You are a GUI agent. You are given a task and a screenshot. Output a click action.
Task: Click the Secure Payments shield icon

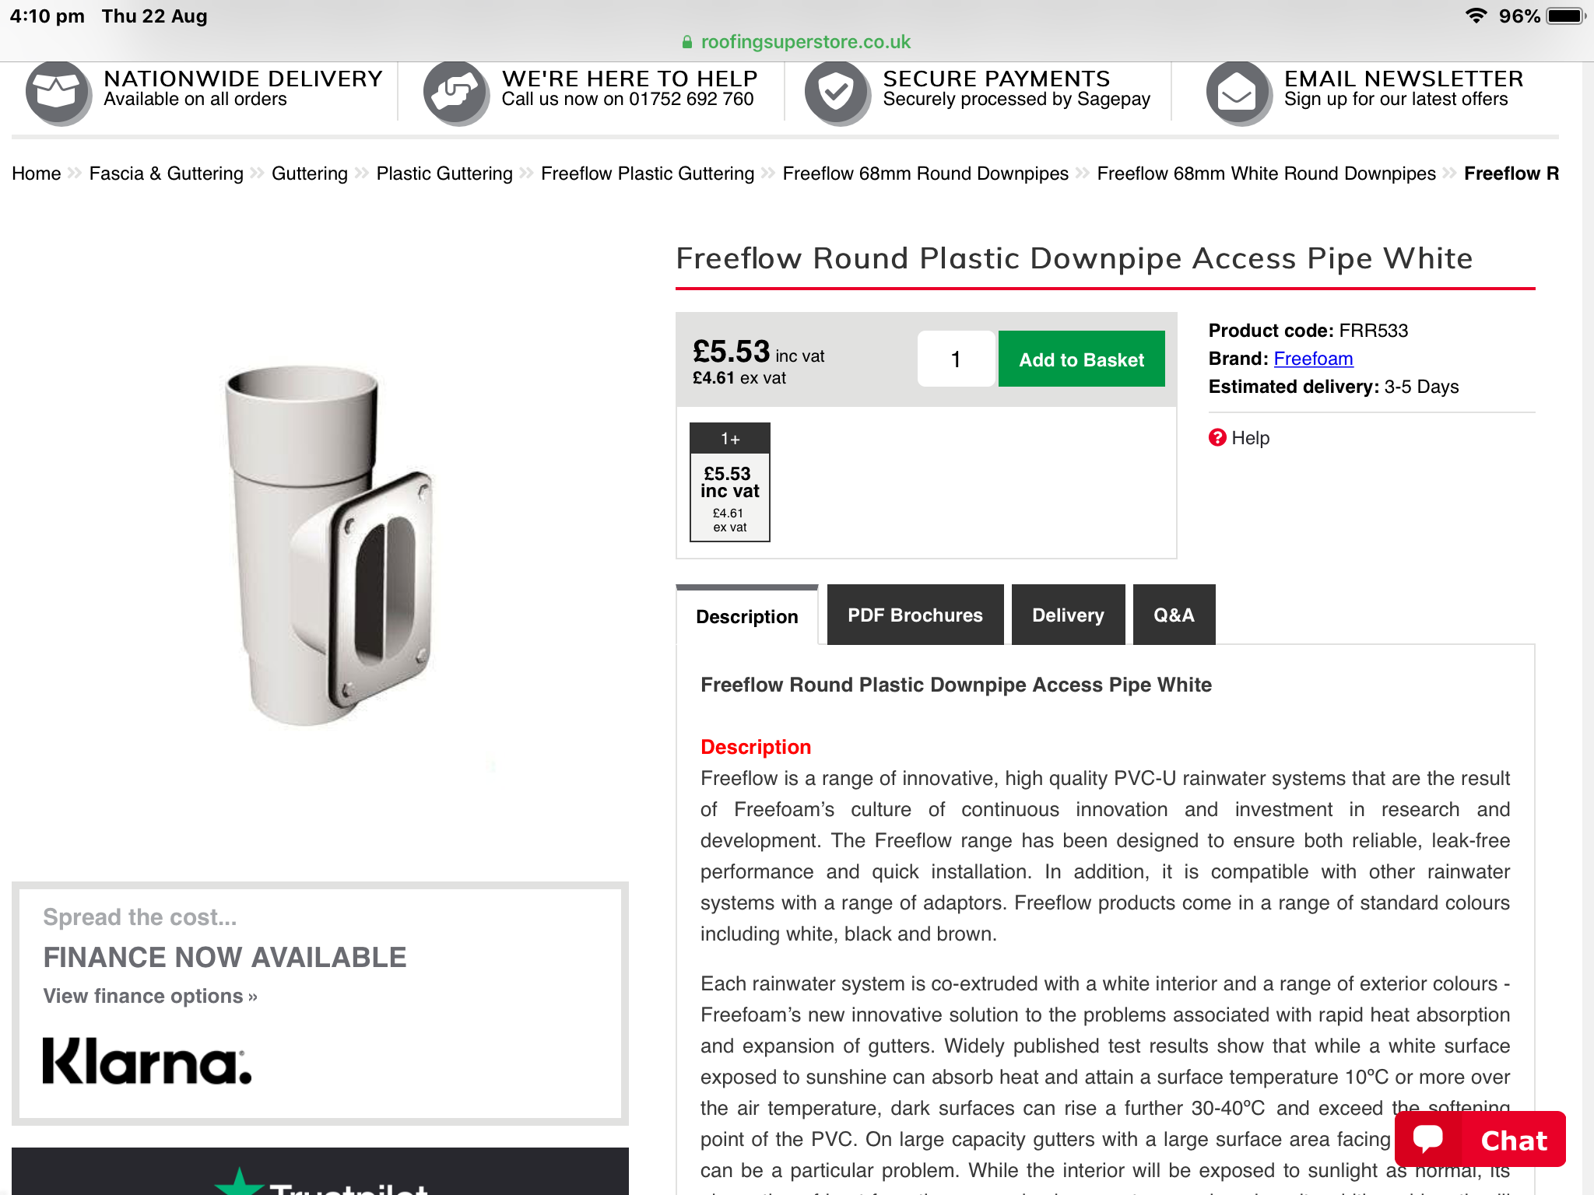(838, 93)
